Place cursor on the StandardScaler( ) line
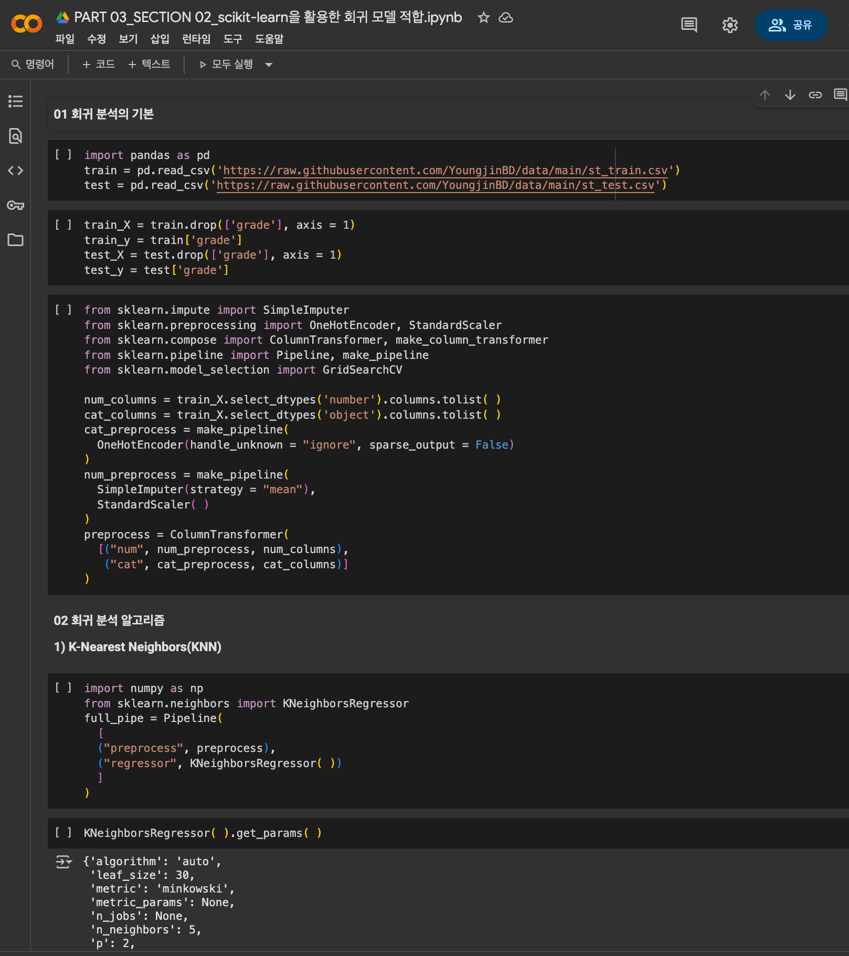This screenshot has width=849, height=956. tap(153, 505)
